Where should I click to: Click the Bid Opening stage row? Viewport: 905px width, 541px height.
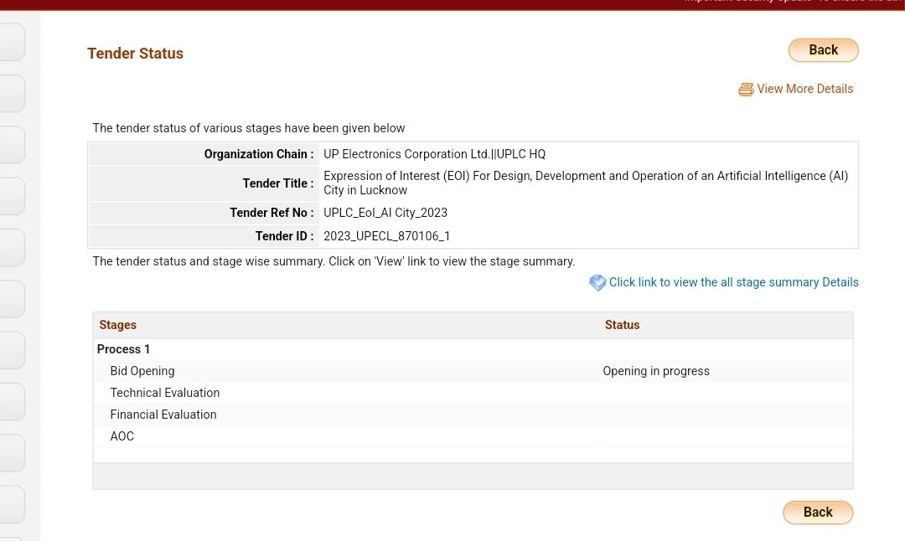pos(473,371)
